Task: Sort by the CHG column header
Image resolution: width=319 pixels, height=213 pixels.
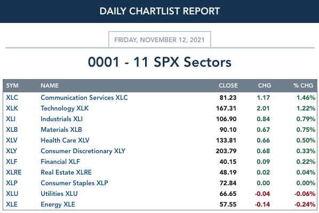Action: click(265, 85)
